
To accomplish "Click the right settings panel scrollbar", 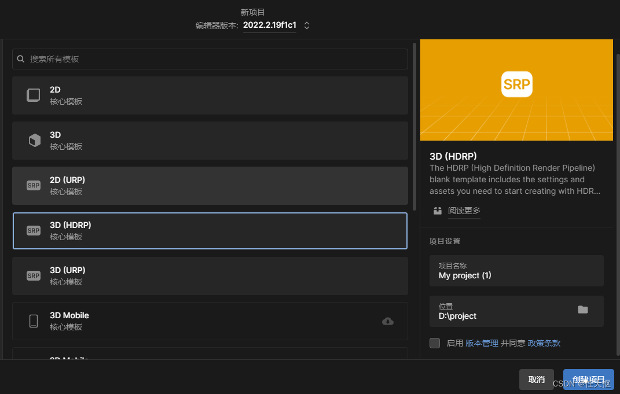I will [x=618, y=205].
